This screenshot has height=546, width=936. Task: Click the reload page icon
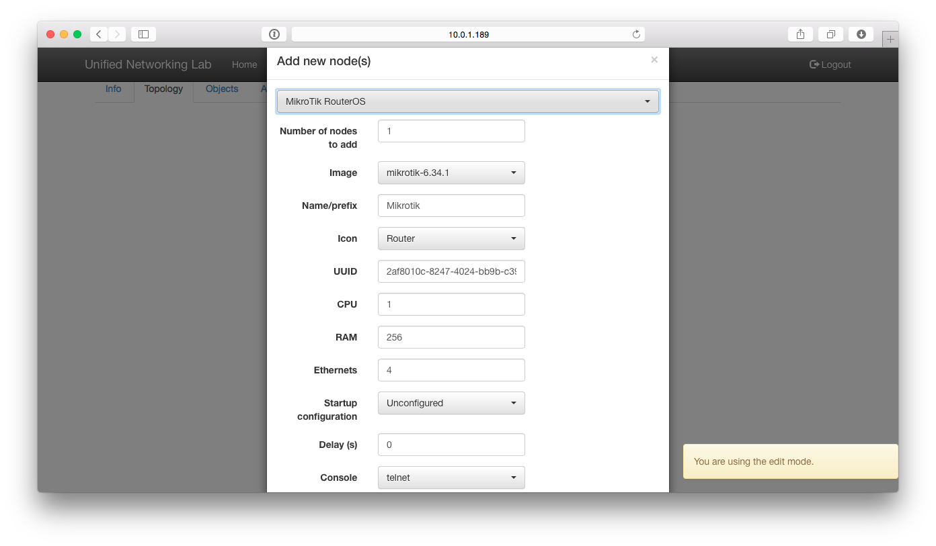636,34
